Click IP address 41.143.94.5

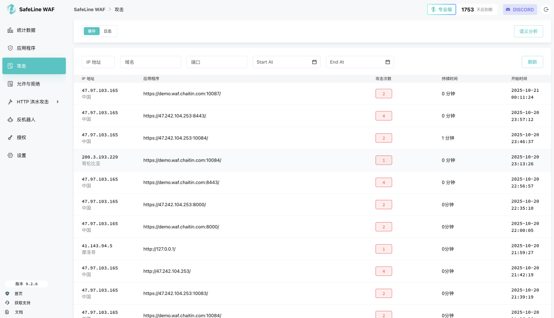[x=97, y=246]
